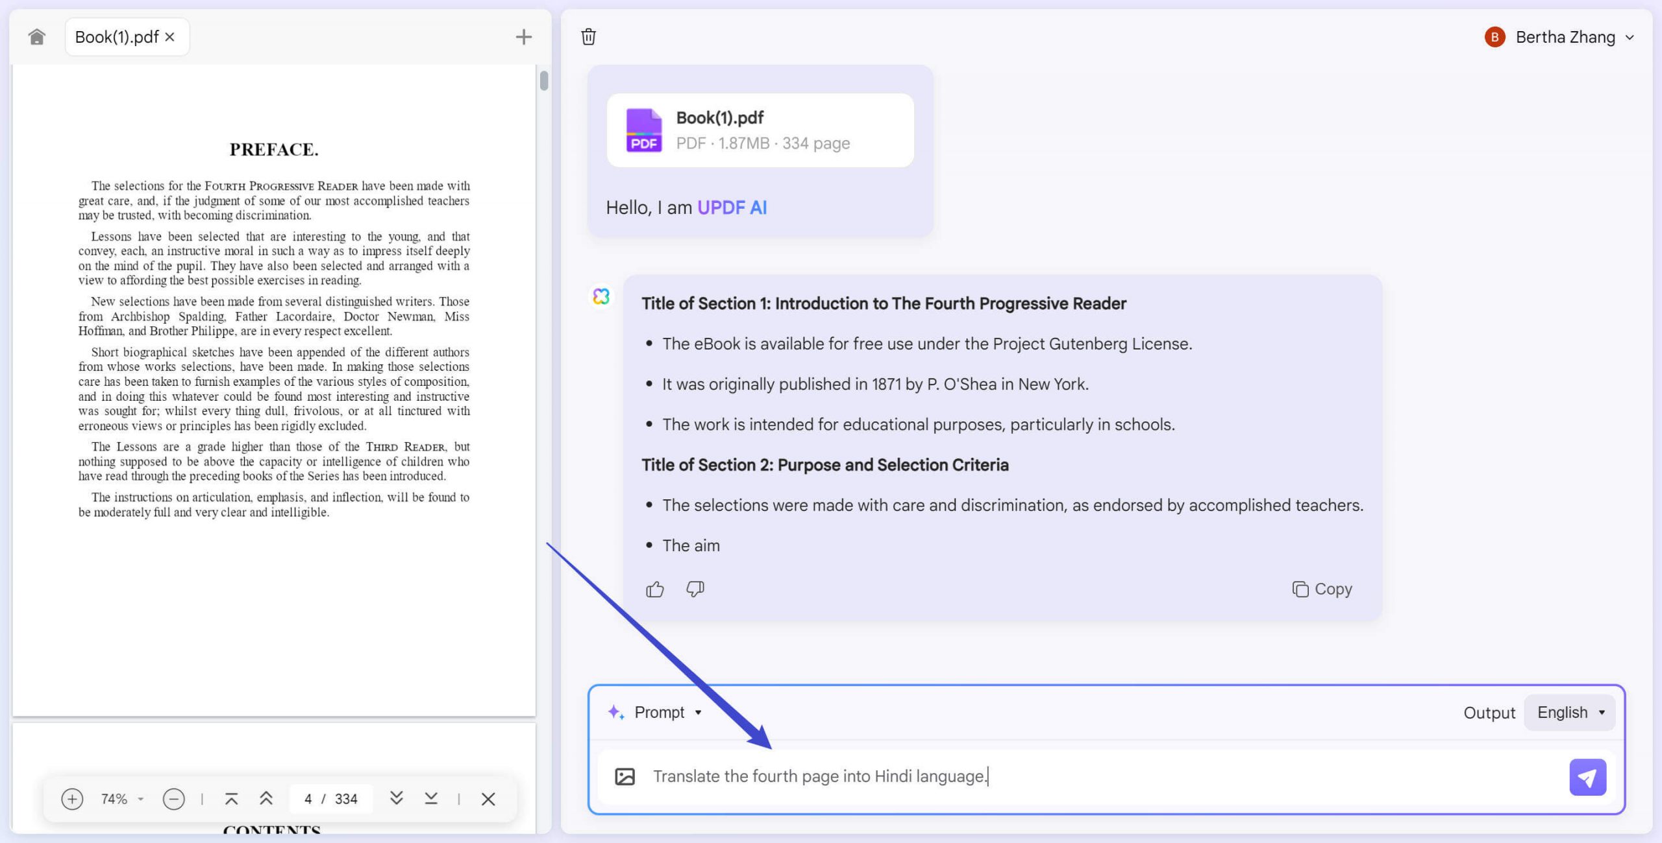
Task: Return to the UPDF home screen
Action: [36, 36]
